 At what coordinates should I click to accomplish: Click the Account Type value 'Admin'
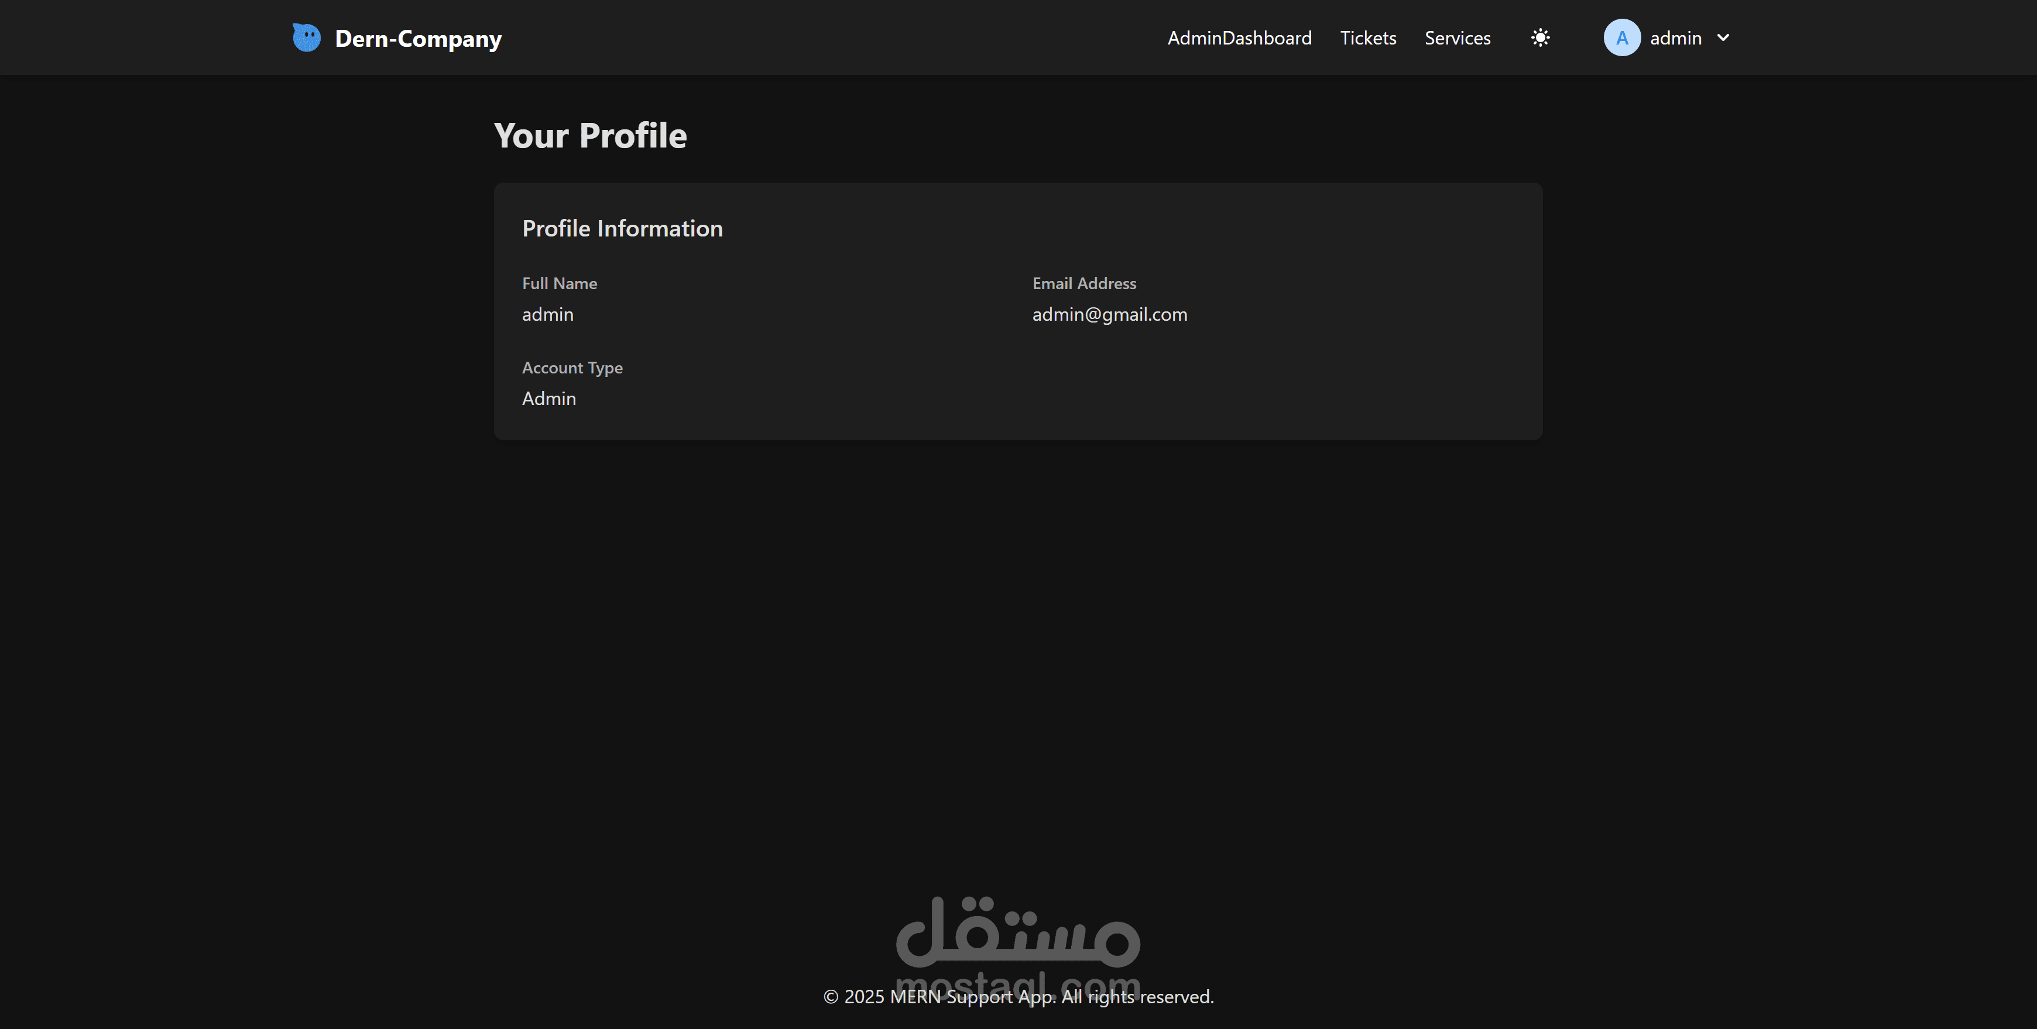548,399
